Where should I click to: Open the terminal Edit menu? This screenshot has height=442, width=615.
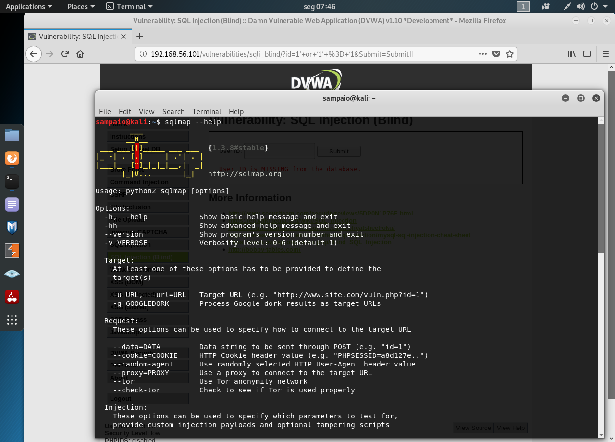point(125,111)
